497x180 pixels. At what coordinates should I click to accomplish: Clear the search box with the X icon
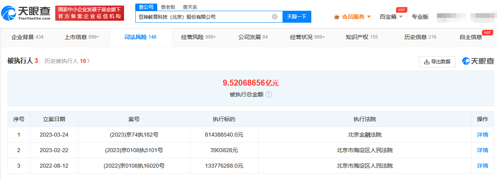pyautogui.click(x=275, y=17)
